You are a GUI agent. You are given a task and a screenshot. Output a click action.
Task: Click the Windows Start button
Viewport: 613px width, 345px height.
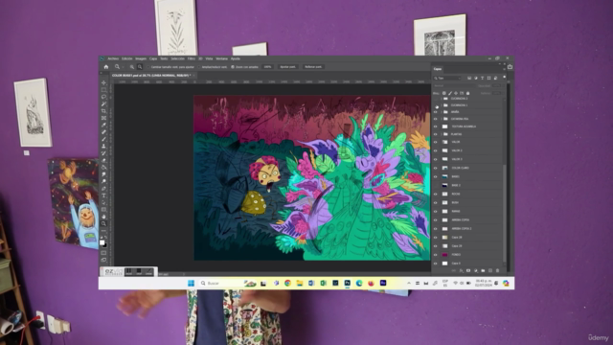[192, 284]
